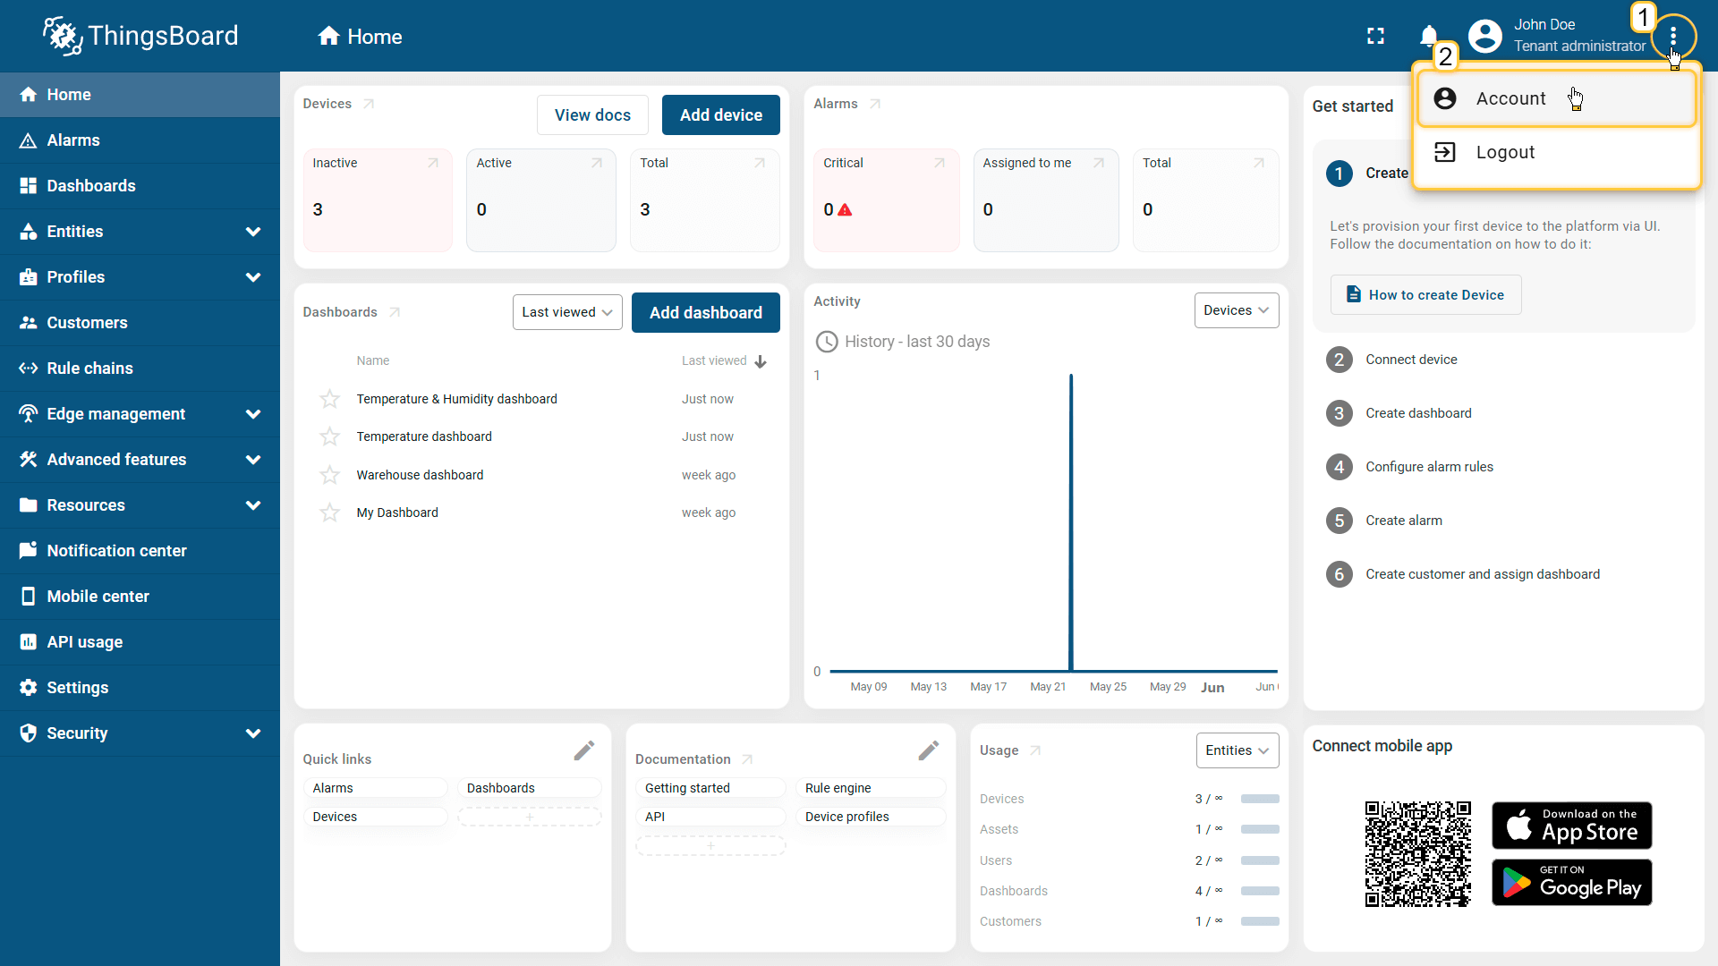Open How to create Device guide
The image size is (1718, 966).
coord(1425,295)
